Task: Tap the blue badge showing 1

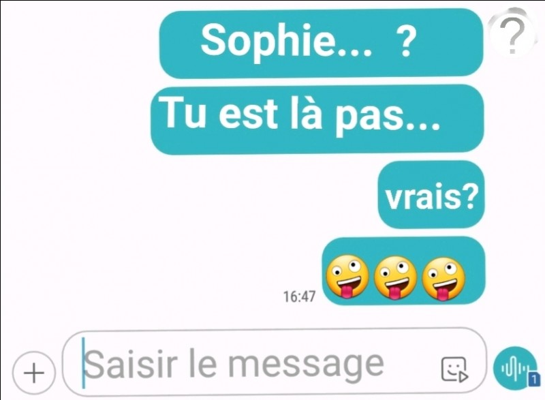Action: pyautogui.click(x=534, y=379)
